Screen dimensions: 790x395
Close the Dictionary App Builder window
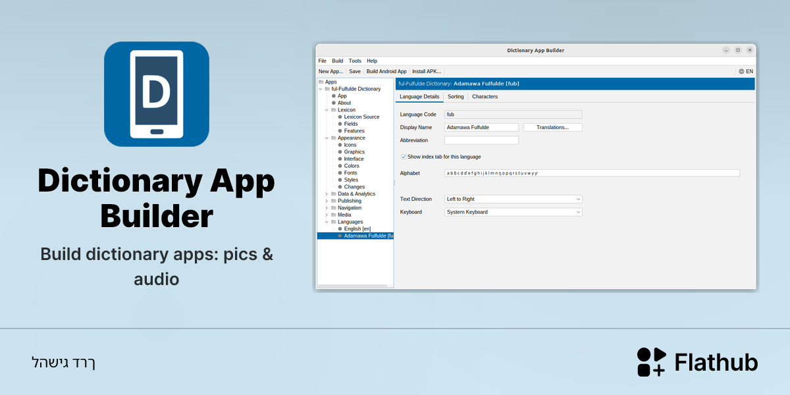[x=749, y=50]
